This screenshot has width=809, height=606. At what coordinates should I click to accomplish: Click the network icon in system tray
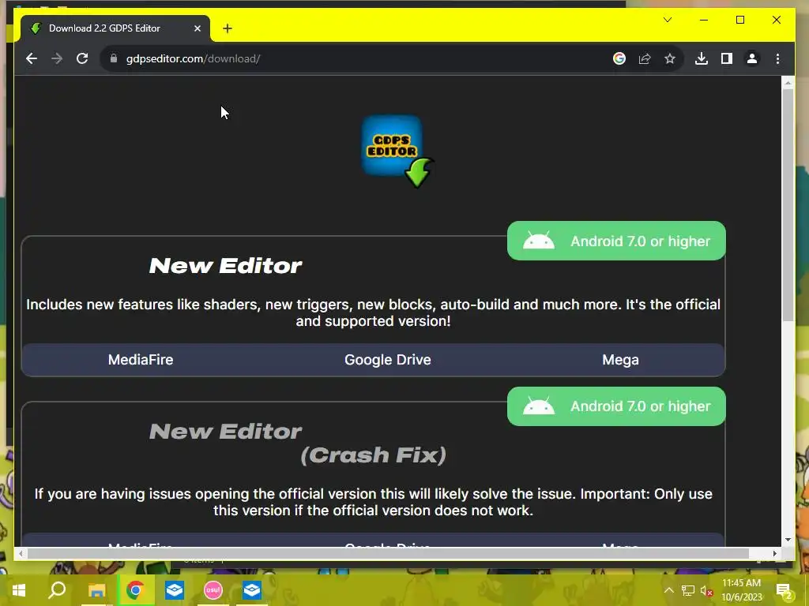[x=687, y=590]
